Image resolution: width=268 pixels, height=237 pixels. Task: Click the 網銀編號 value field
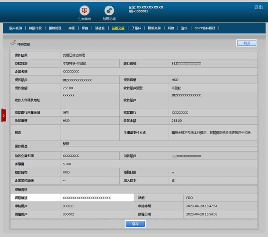(97, 198)
